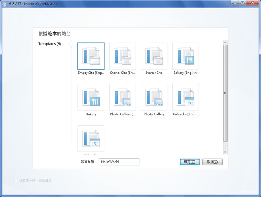Click the 'Bakery' label under second row
Image resolution: width=261 pixels, height=197 pixels.
point(91,114)
